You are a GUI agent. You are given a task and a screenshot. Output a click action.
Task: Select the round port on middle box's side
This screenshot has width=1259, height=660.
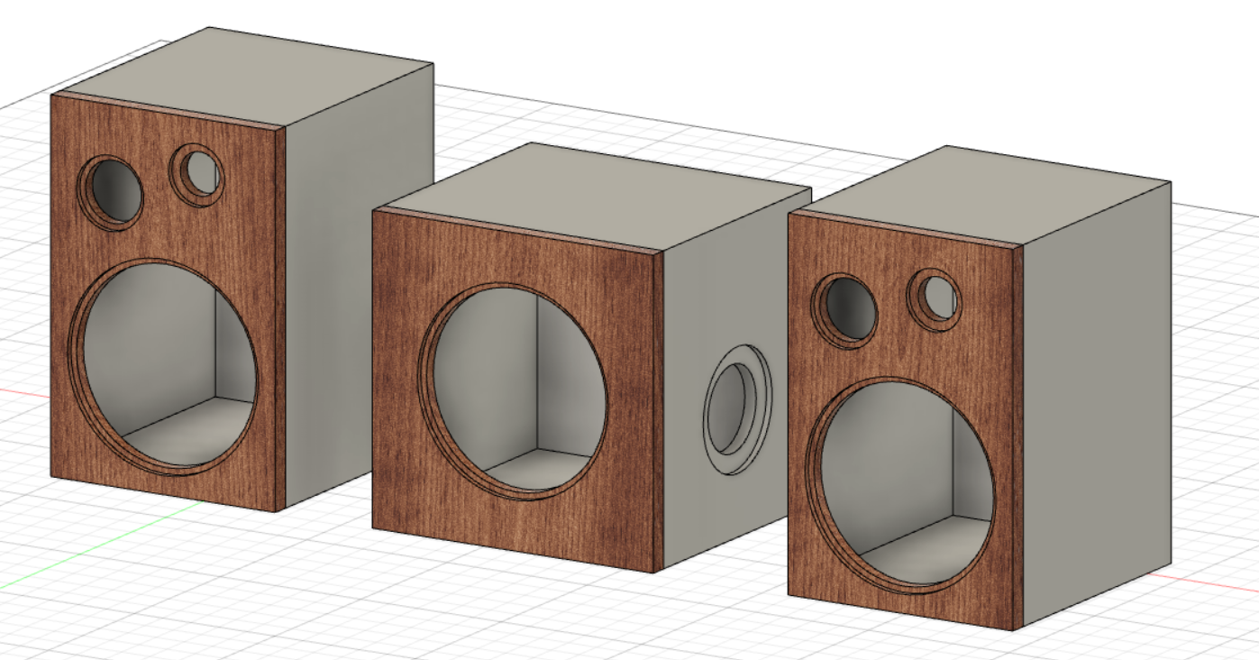(739, 408)
